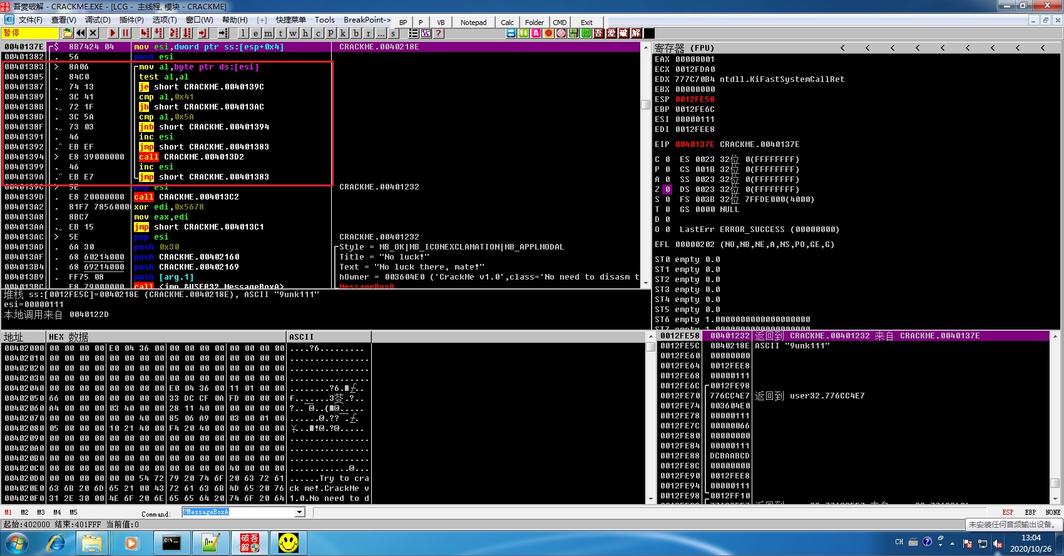The image size is (1064, 556).
Task: Open the log window with 'l' button
Action: pos(243,33)
